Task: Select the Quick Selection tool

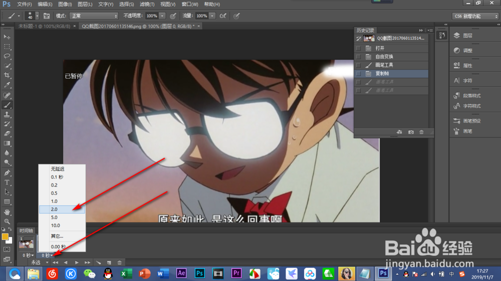Action: [x=7, y=65]
